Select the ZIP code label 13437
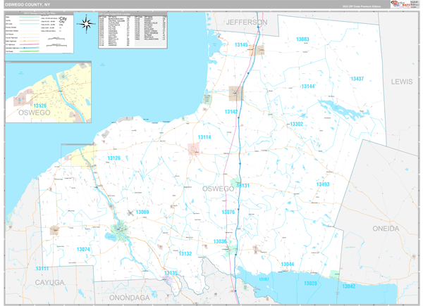The width and height of the screenshot is (423, 306). tap(357, 79)
